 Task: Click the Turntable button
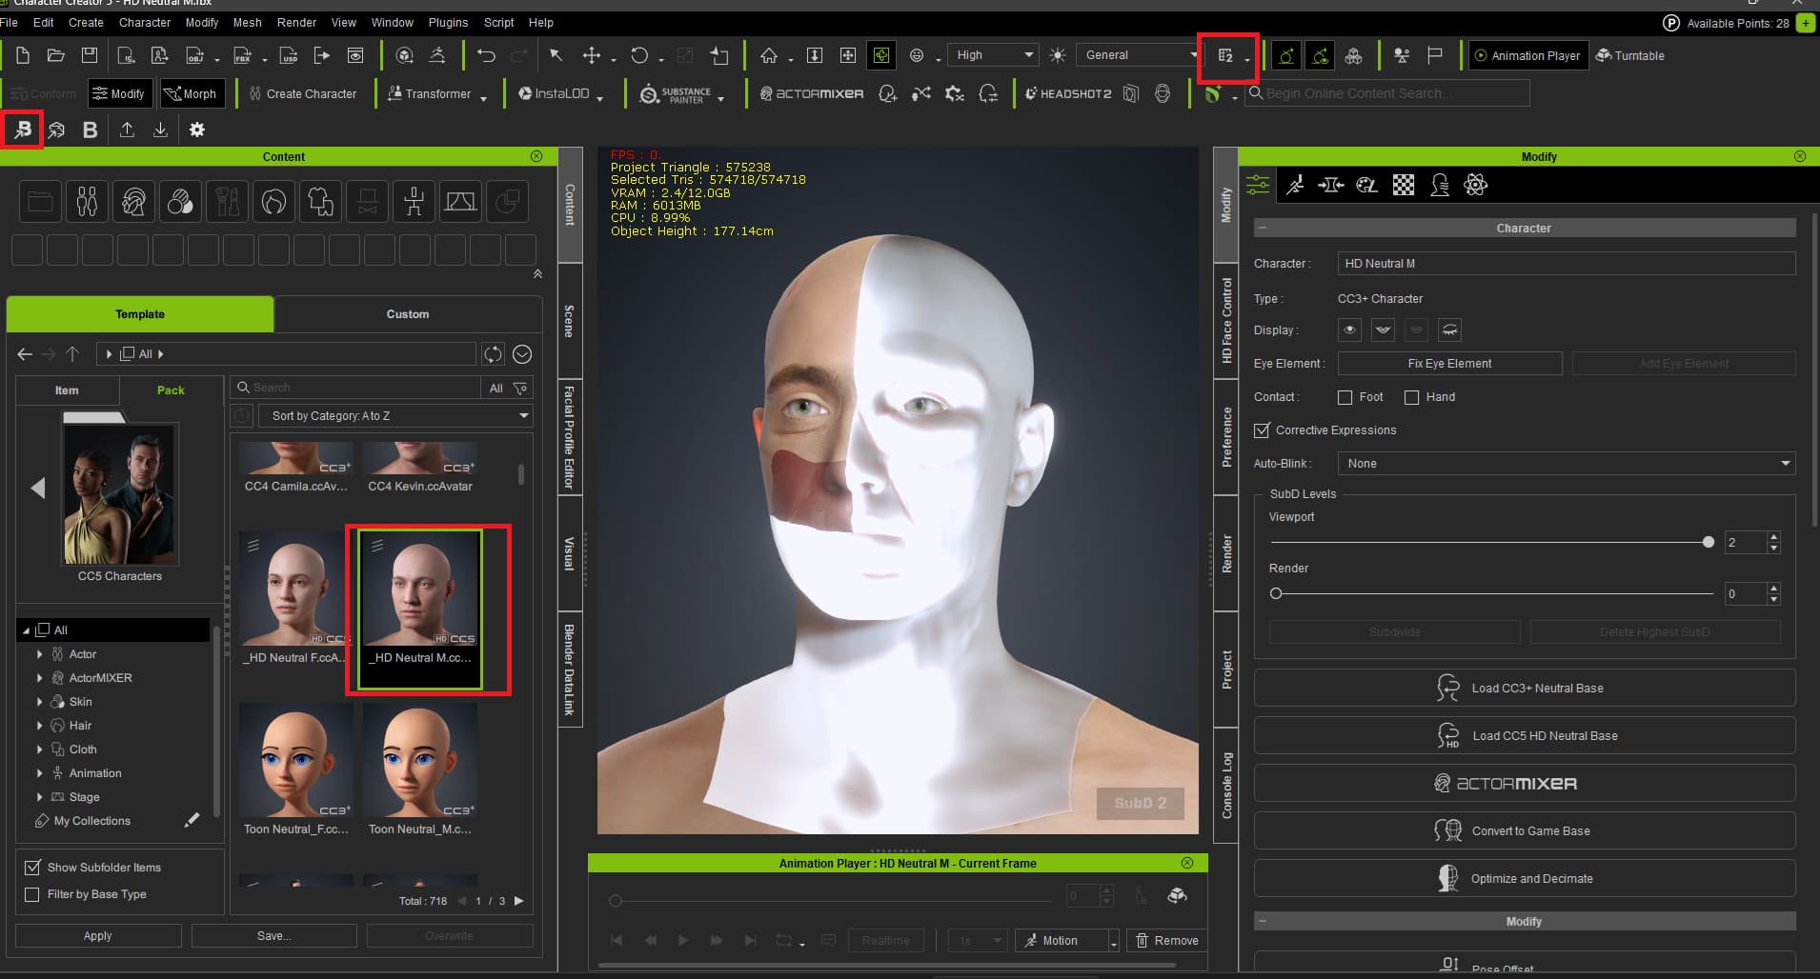tap(1630, 55)
